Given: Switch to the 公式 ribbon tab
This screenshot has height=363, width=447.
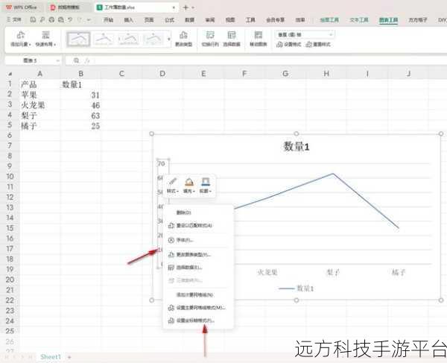Looking at the screenshot, I should [x=169, y=19].
